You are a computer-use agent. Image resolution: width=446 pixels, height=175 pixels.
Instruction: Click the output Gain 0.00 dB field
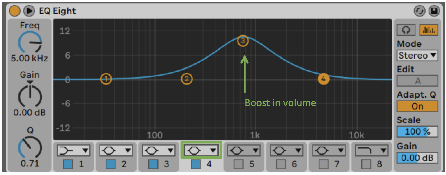pos(417,158)
